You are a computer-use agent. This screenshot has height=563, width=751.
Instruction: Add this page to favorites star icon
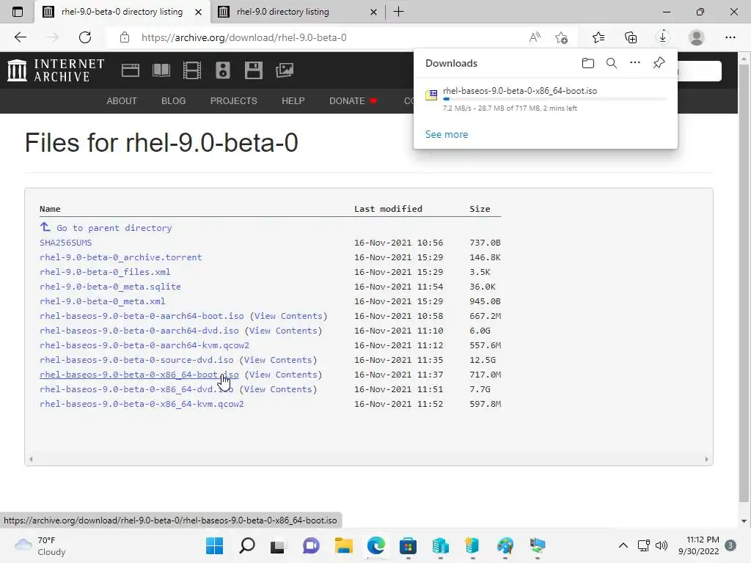click(x=561, y=37)
